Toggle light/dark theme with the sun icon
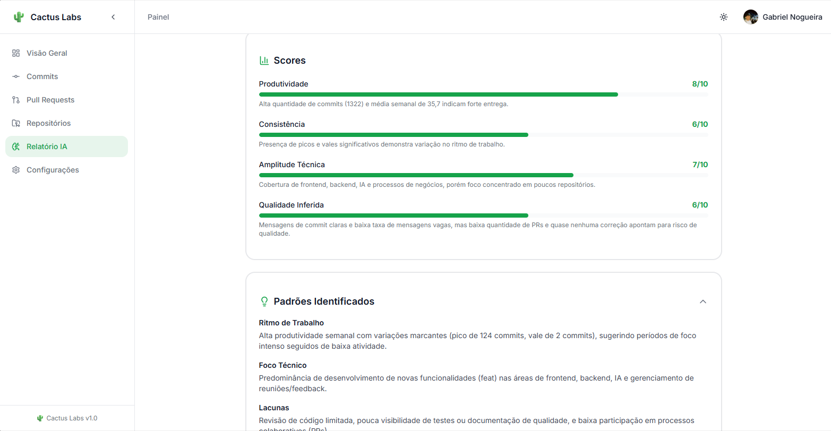Screen dimensions: 831x431 pyautogui.click(x=724, y=16)
